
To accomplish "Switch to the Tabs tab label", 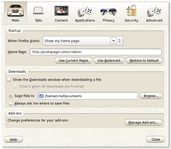I will (x=39, y=20).
